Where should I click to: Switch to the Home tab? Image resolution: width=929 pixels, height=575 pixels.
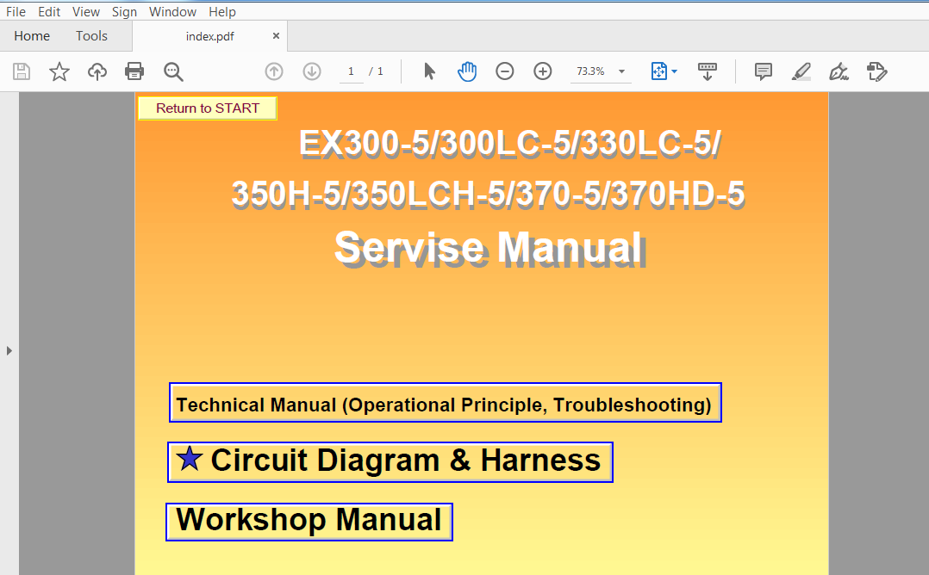pos(32,36)
